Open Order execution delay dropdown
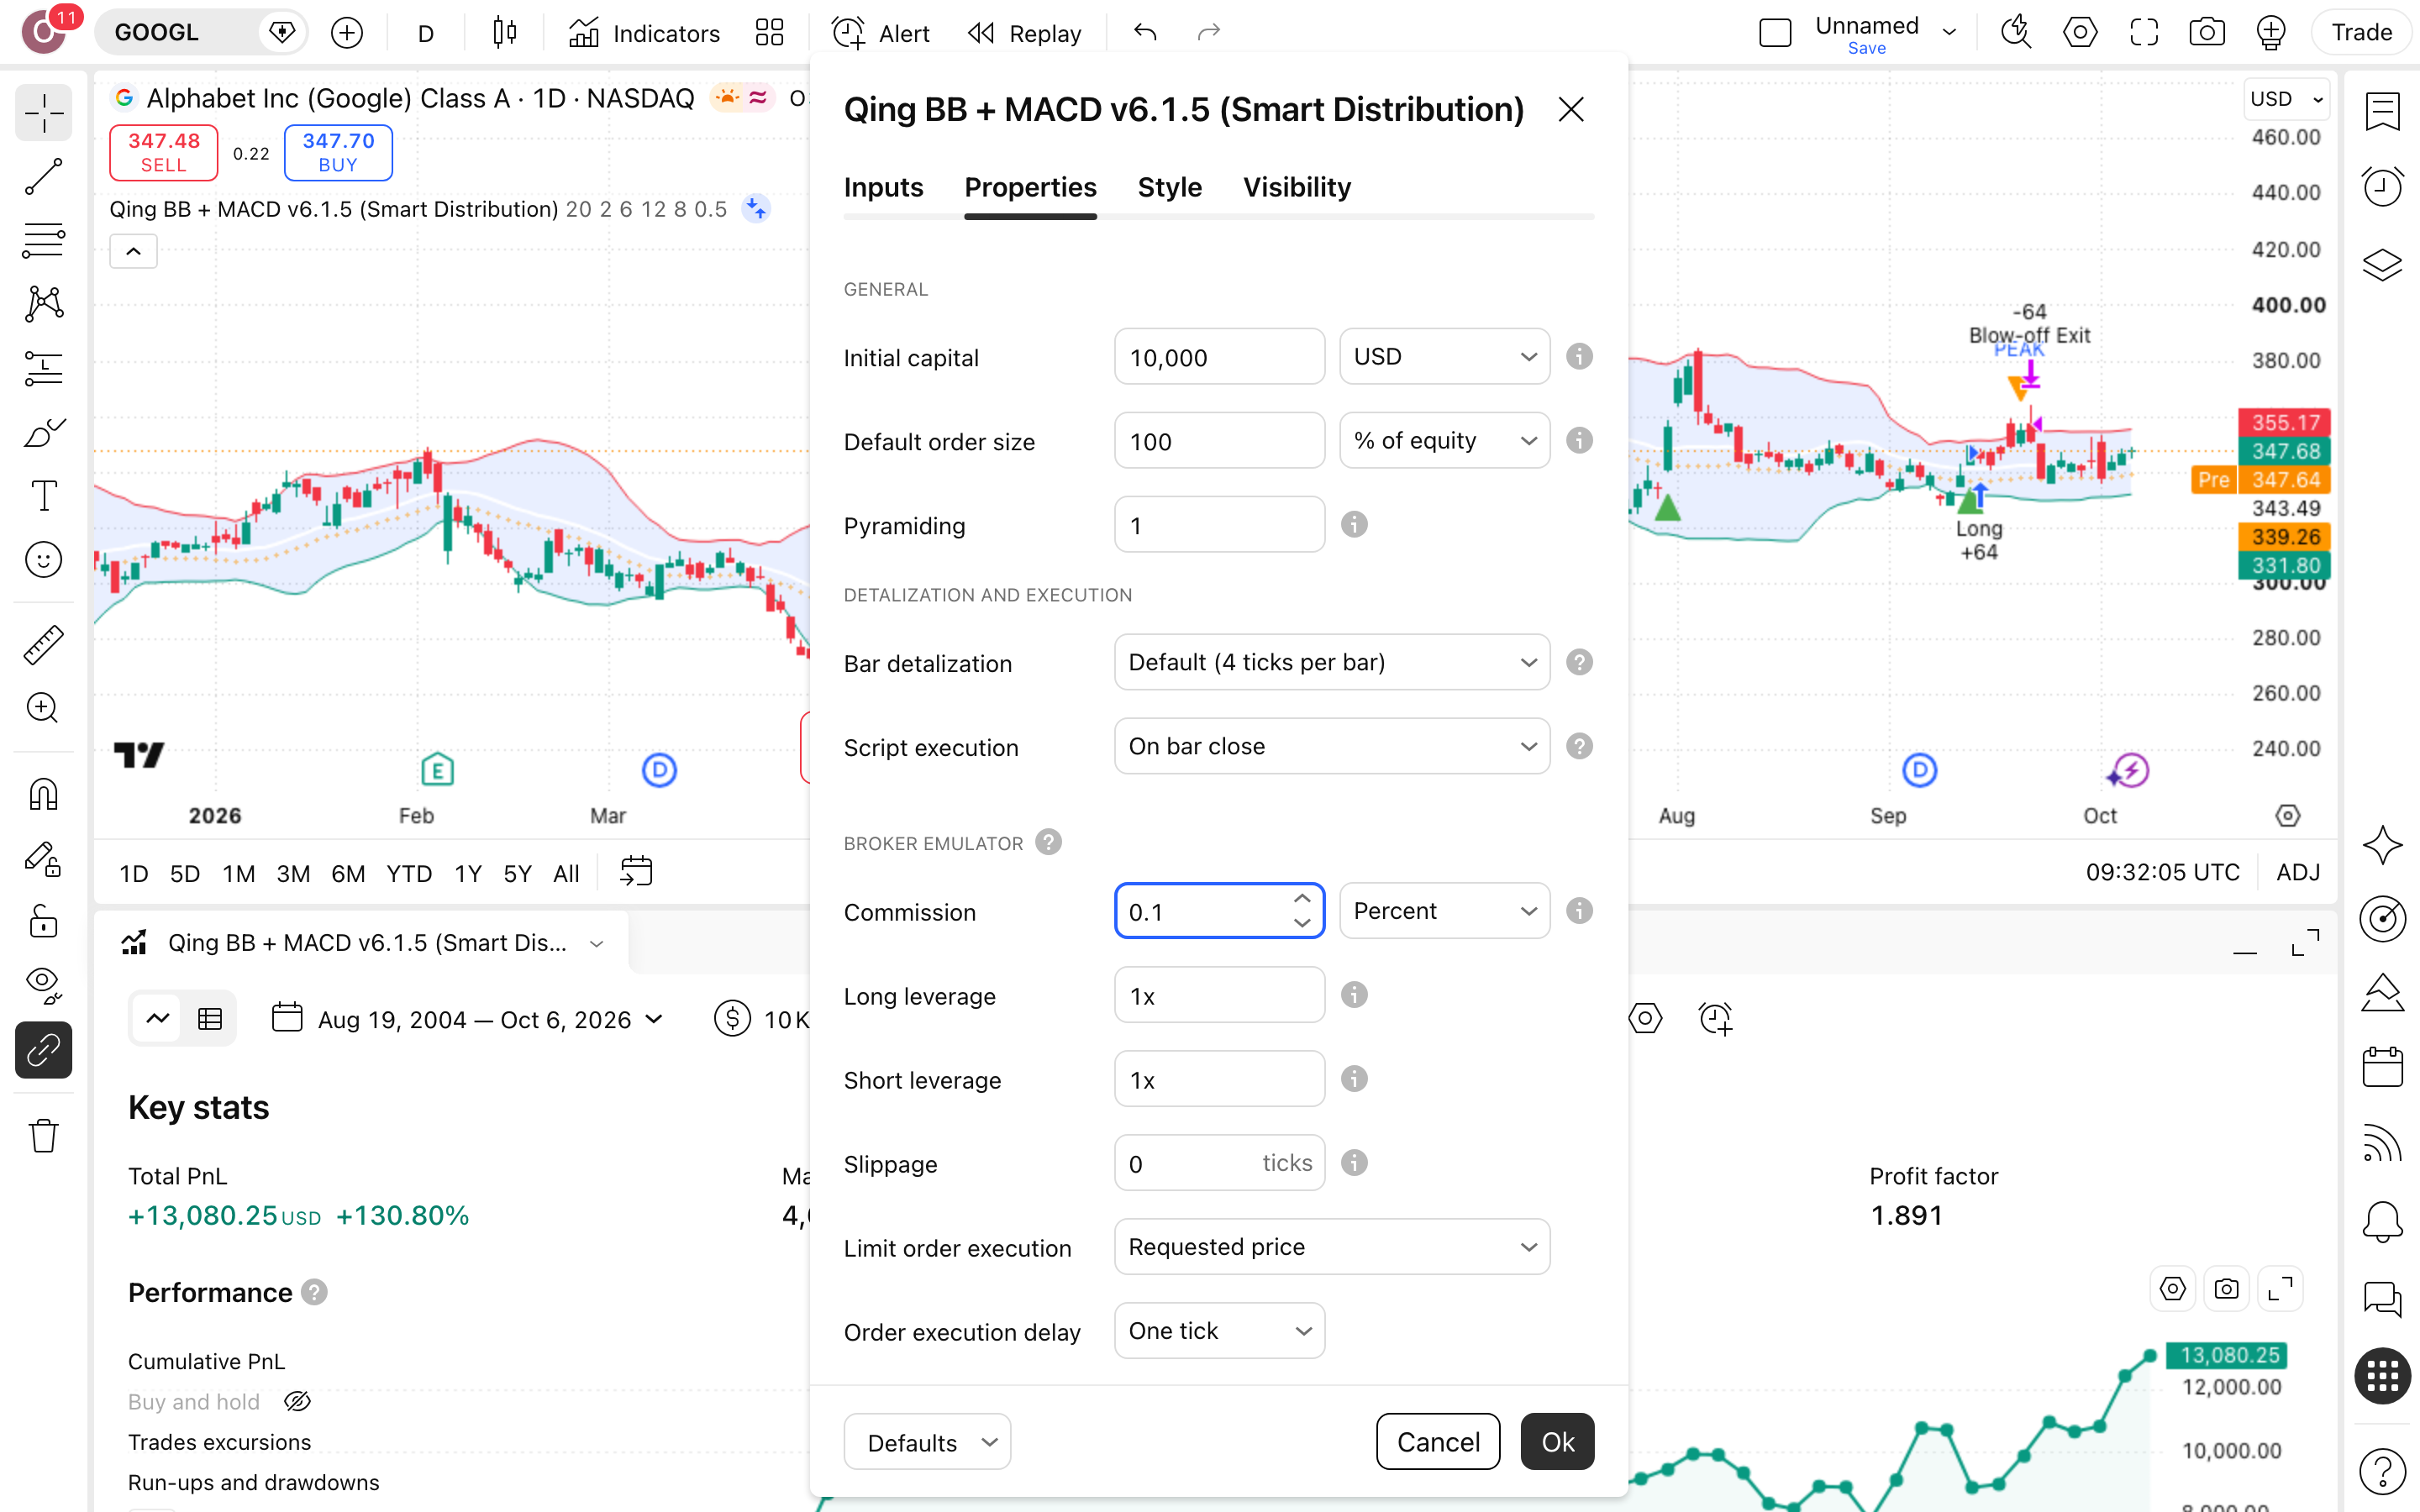This screenshot has height=1512, width=2420. 1219,1331
